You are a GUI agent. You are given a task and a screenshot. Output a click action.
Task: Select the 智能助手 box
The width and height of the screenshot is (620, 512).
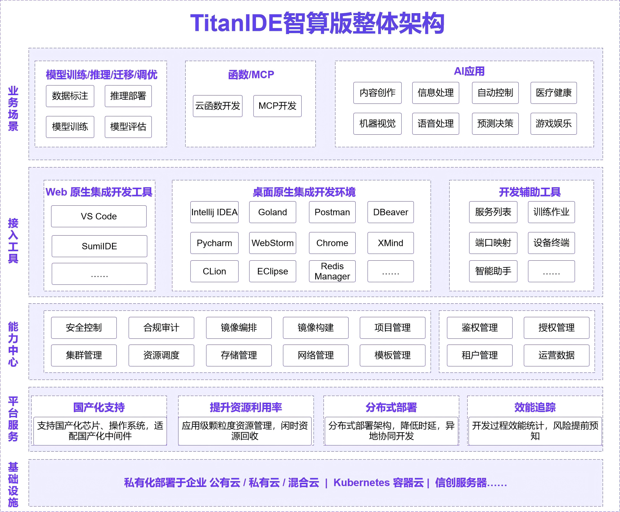pos(493,271)
